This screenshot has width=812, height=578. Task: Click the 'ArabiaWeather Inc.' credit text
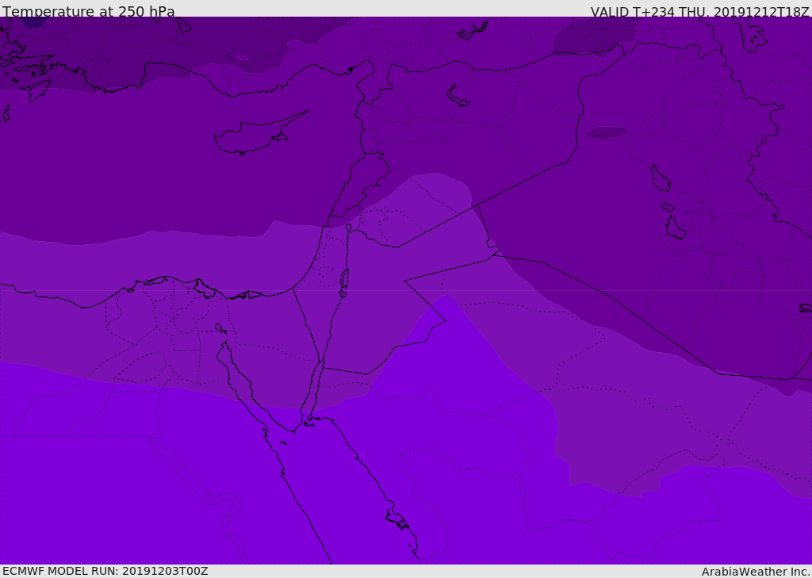(756, 572)
